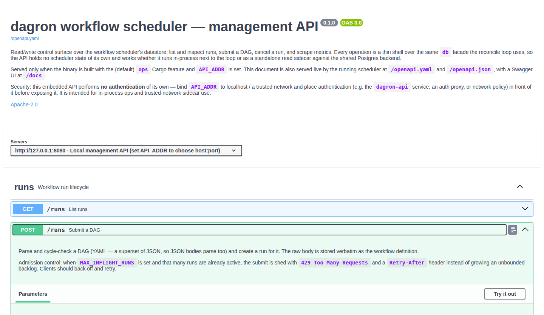Click the 'Submit a DAG' summary text
544x315 pixels.
pos(84,230)
